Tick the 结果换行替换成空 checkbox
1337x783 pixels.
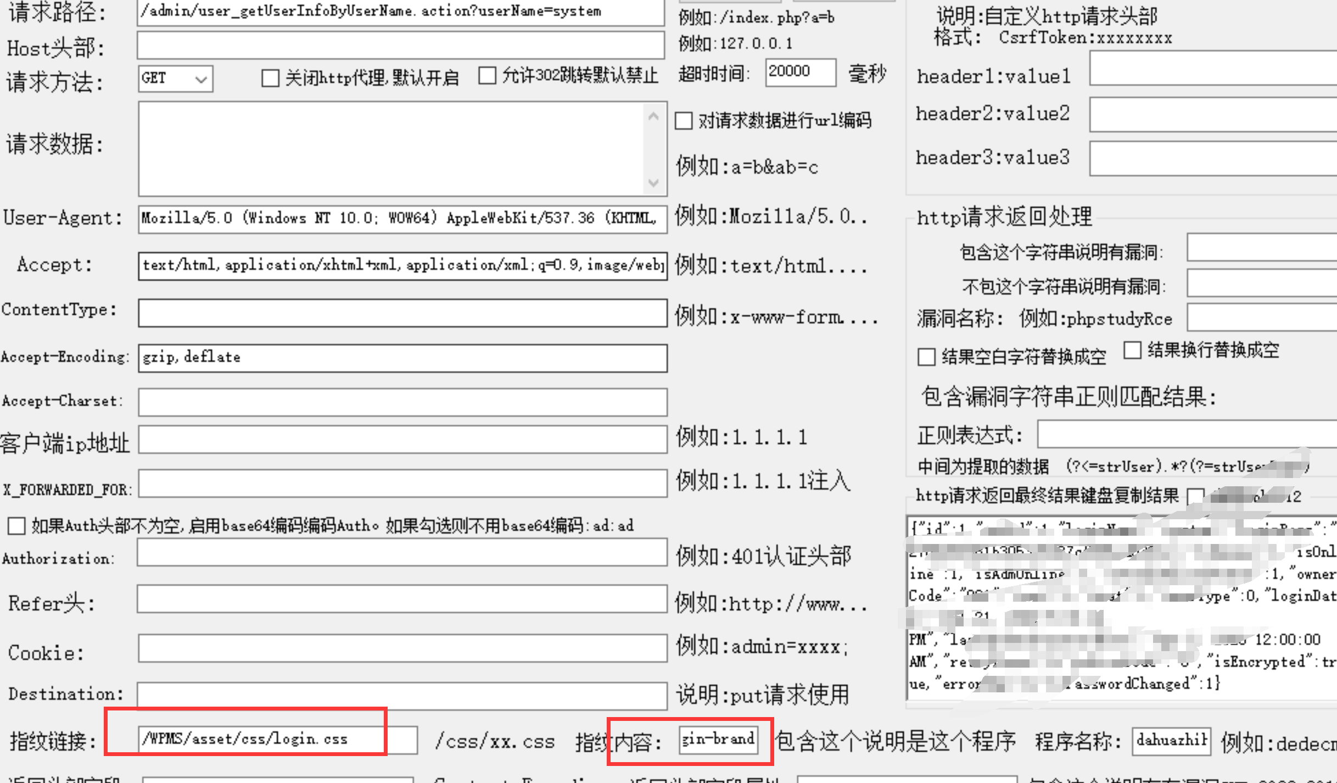1132,350
